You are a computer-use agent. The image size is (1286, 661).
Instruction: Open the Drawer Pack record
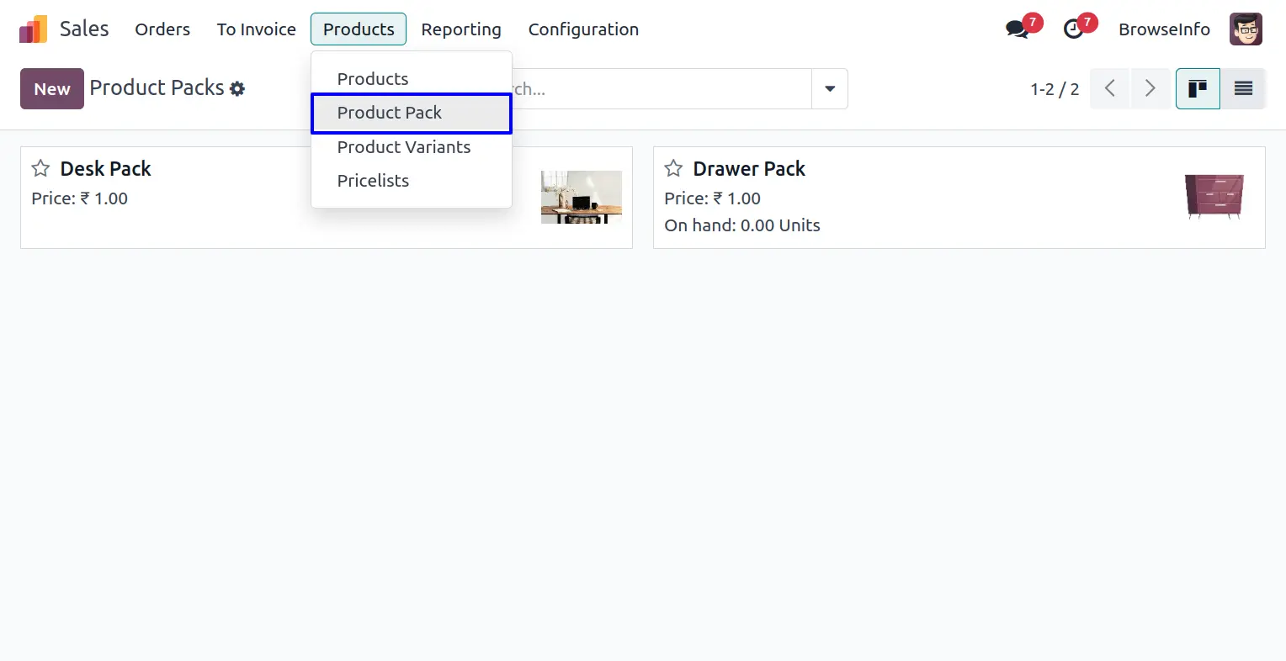point(749,169)
